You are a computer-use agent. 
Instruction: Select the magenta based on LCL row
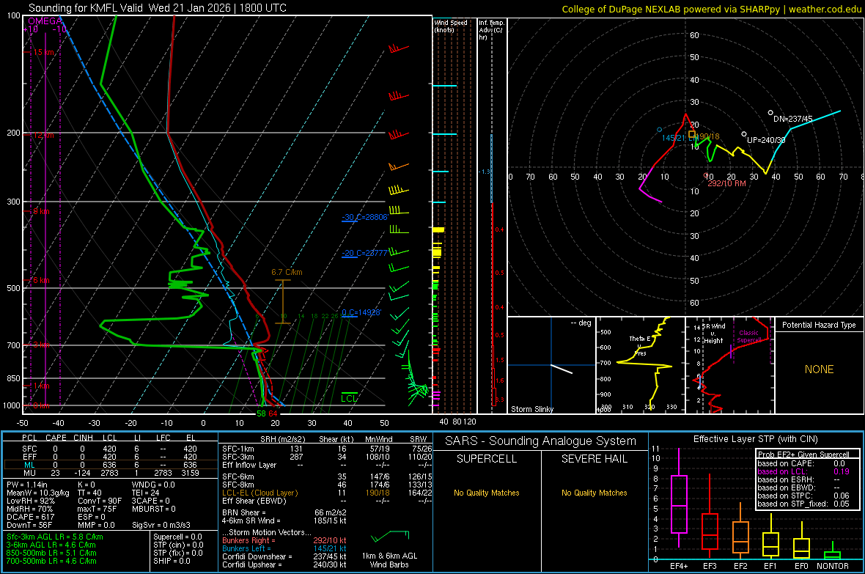tap(803, 471)
